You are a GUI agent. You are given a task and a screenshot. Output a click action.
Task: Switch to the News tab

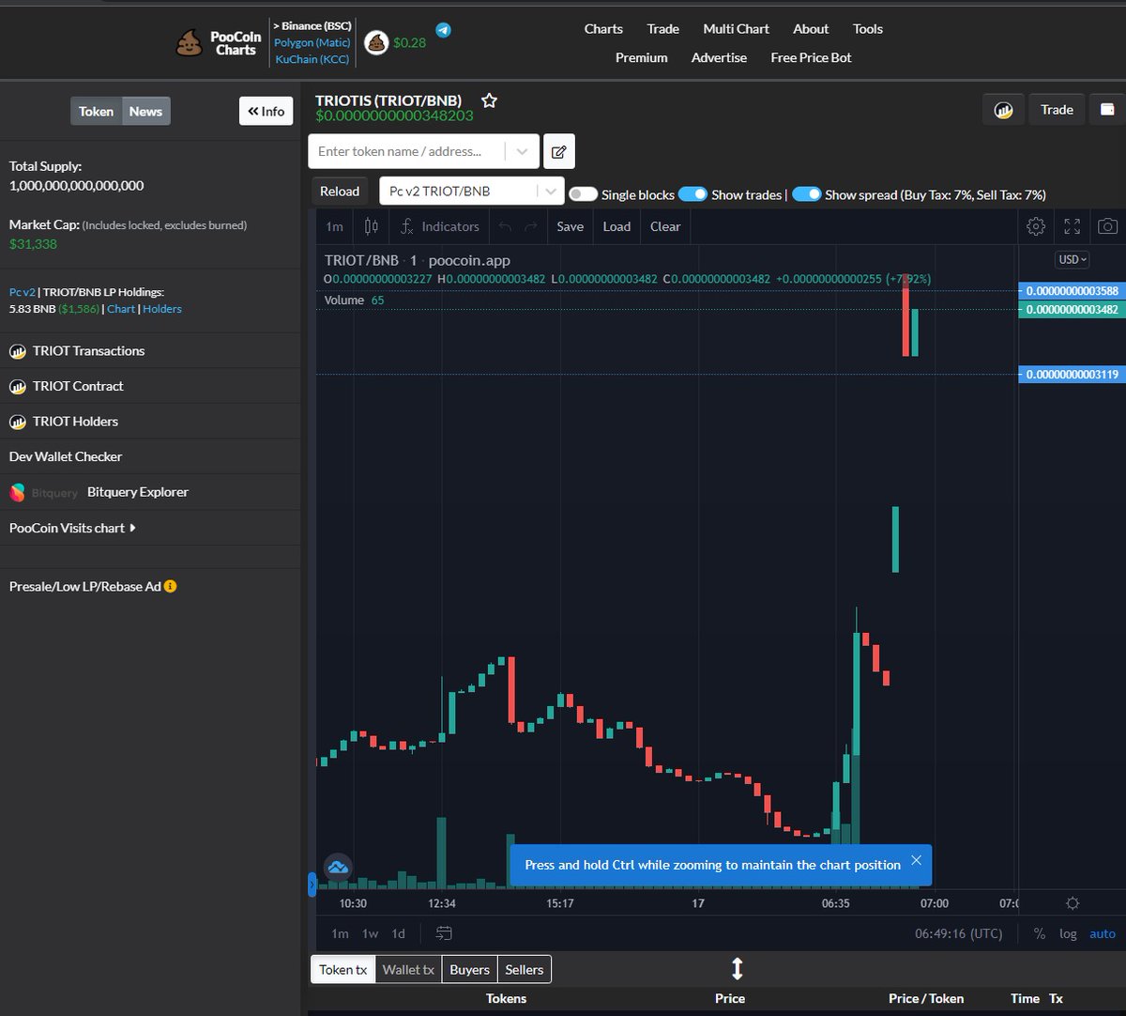coord(145,111)
